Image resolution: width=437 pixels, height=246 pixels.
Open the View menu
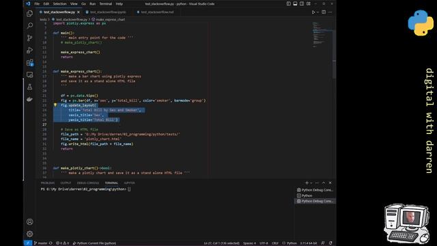[x=74, y=4]
